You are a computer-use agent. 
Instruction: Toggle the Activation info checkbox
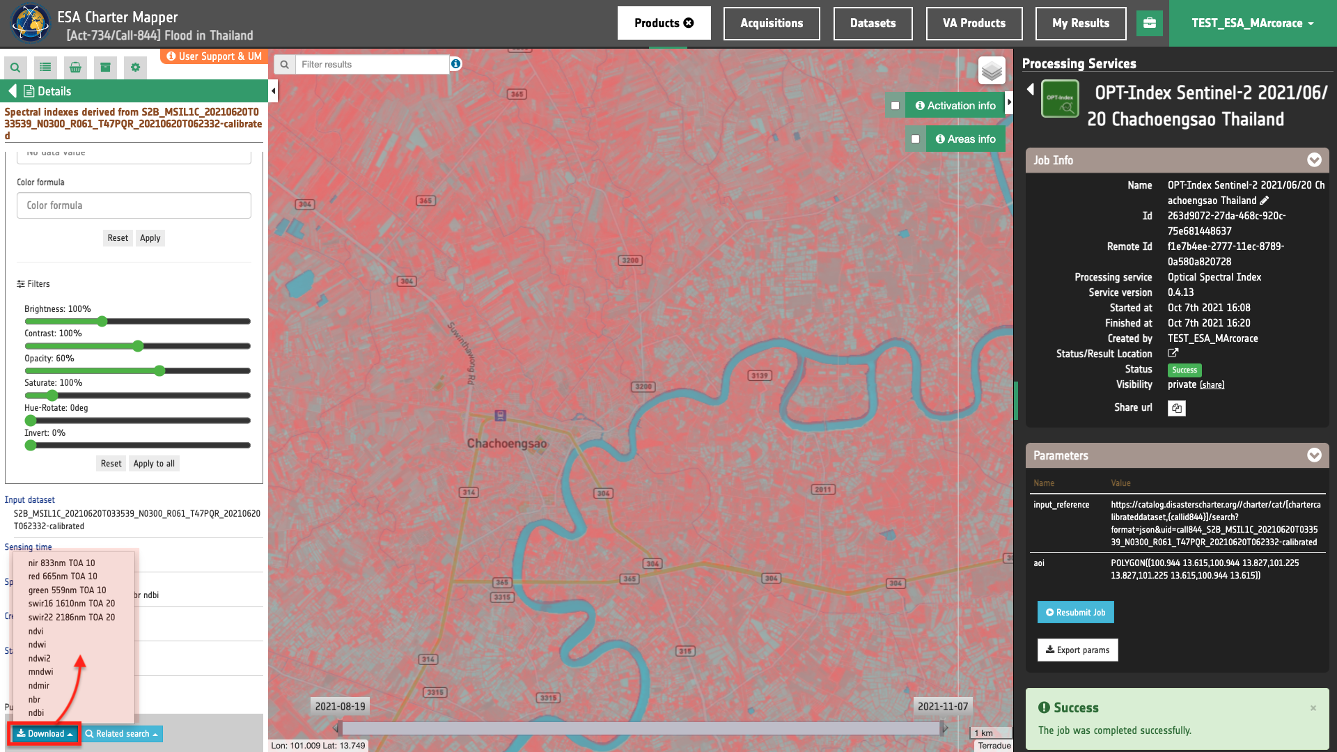[x=896, y=106]
